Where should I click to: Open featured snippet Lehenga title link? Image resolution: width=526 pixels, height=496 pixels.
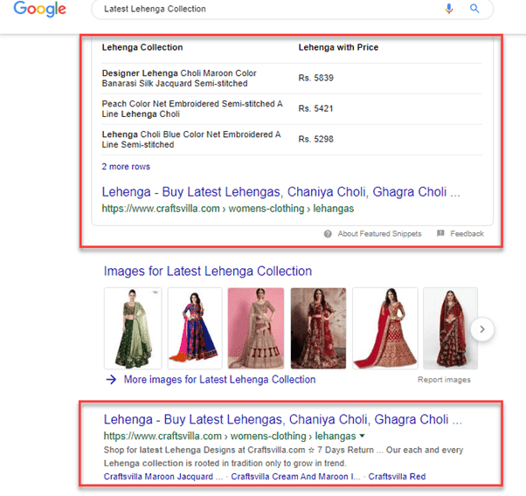pyautogui.click(x=280, y=192)
